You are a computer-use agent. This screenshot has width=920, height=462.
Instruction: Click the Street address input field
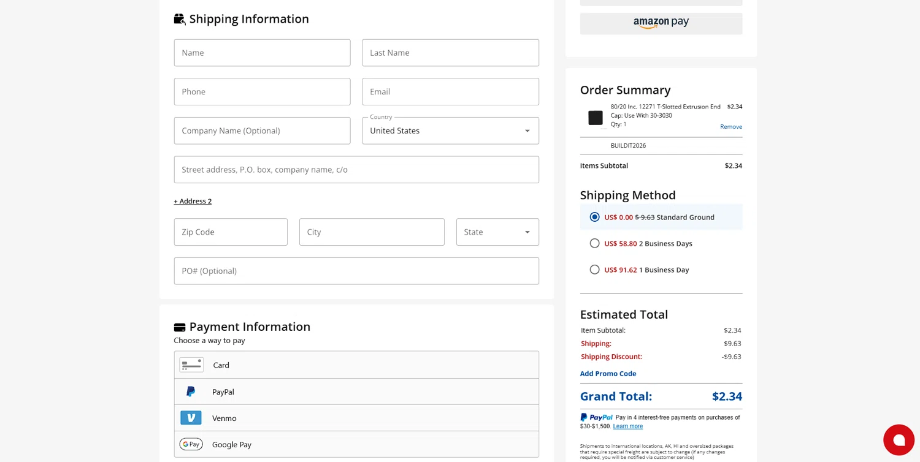[356, 170]
